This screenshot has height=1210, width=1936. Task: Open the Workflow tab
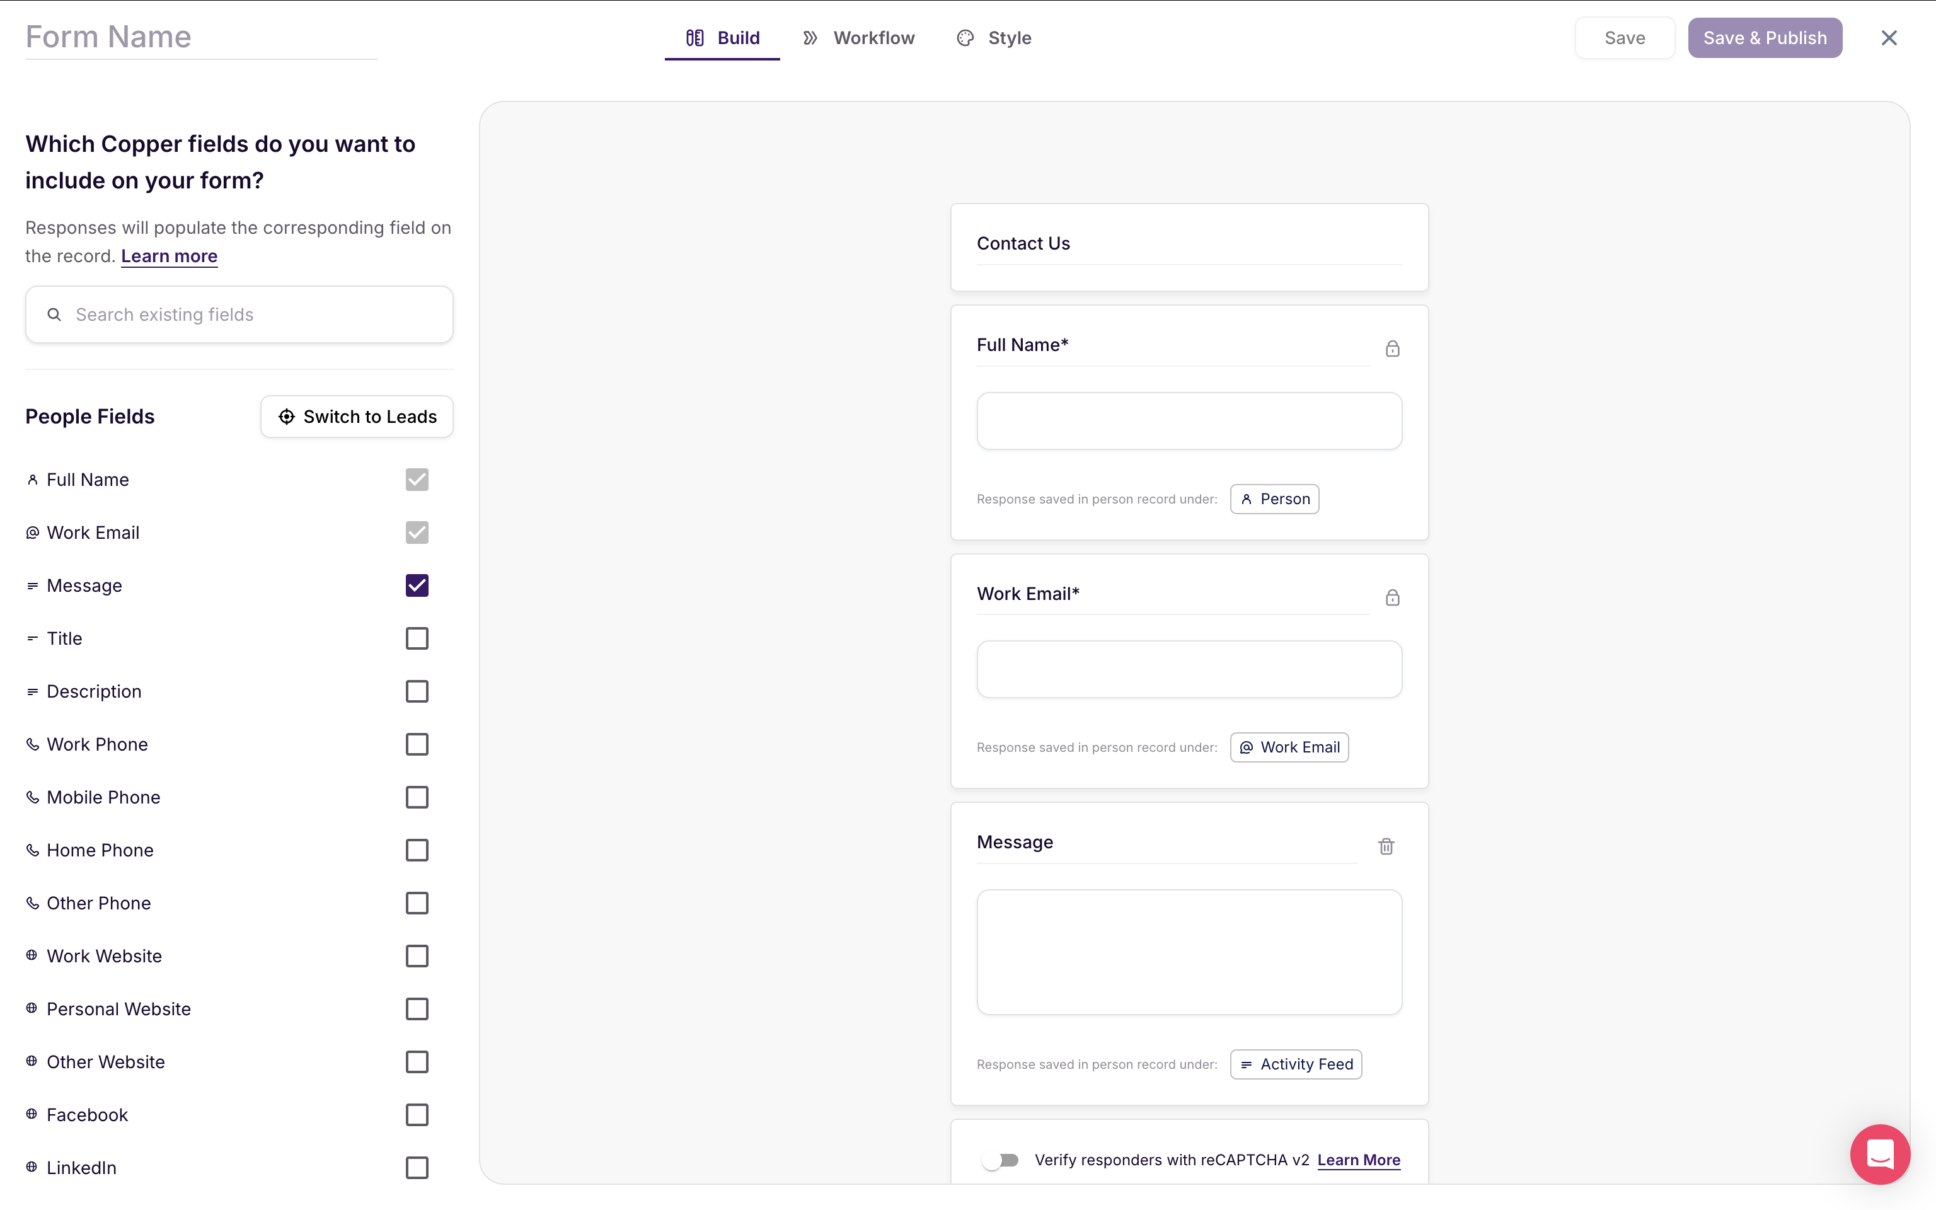pyautogui.click(x=858, y=38)
